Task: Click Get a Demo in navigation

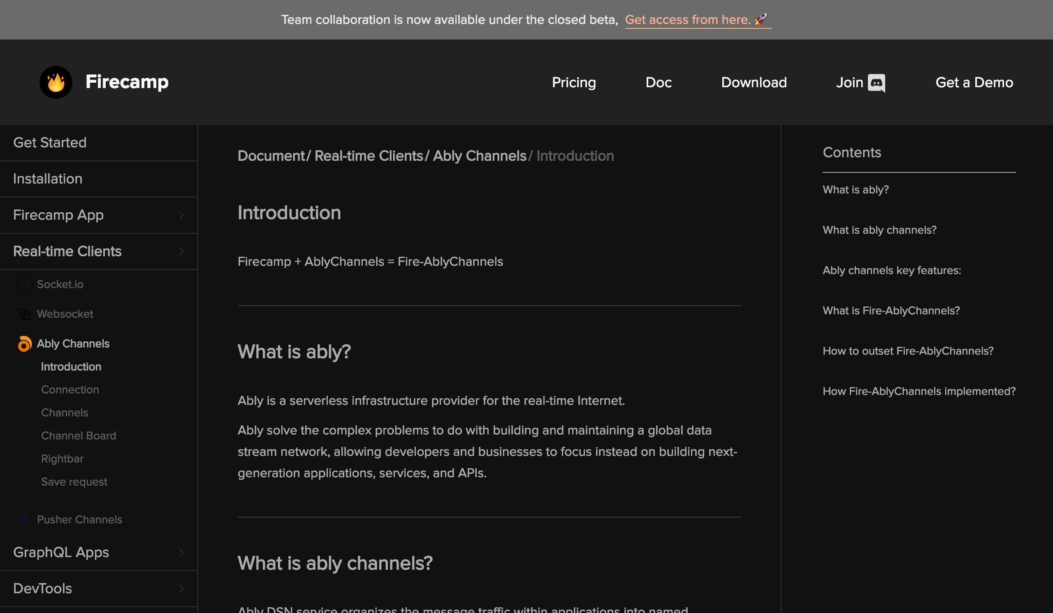Action: coord(974,82)
